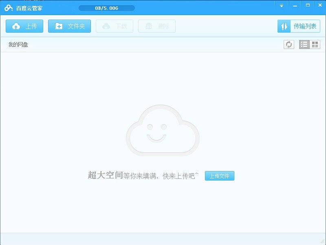
Task: Minimize the 百度云管家 window
Action: 295,6
